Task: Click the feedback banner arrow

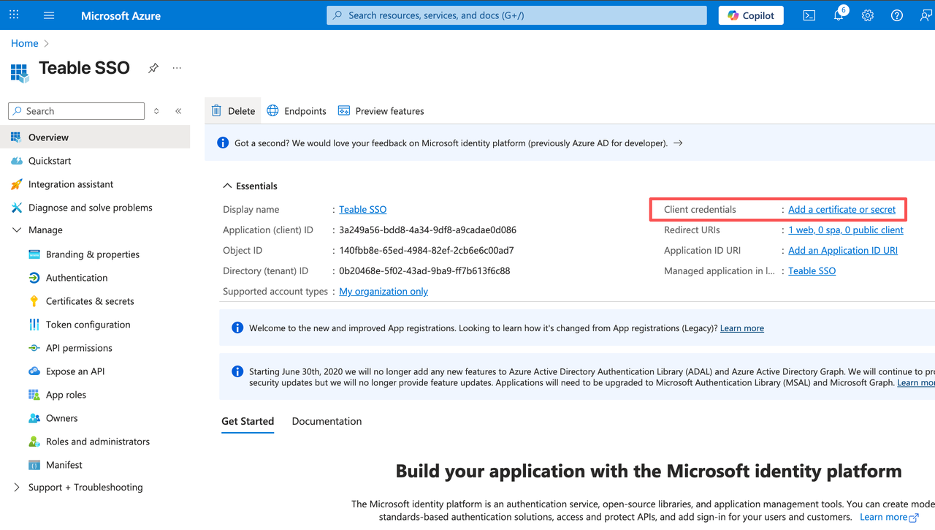Action: 678,143
